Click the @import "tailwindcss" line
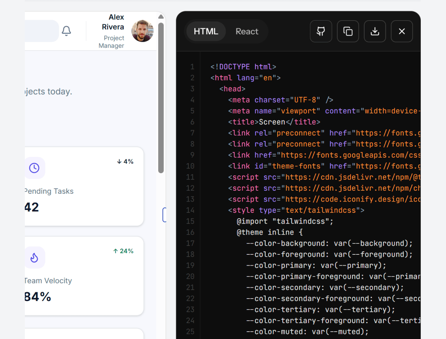This screenshot has height=339, width=446. pos(285,221)
